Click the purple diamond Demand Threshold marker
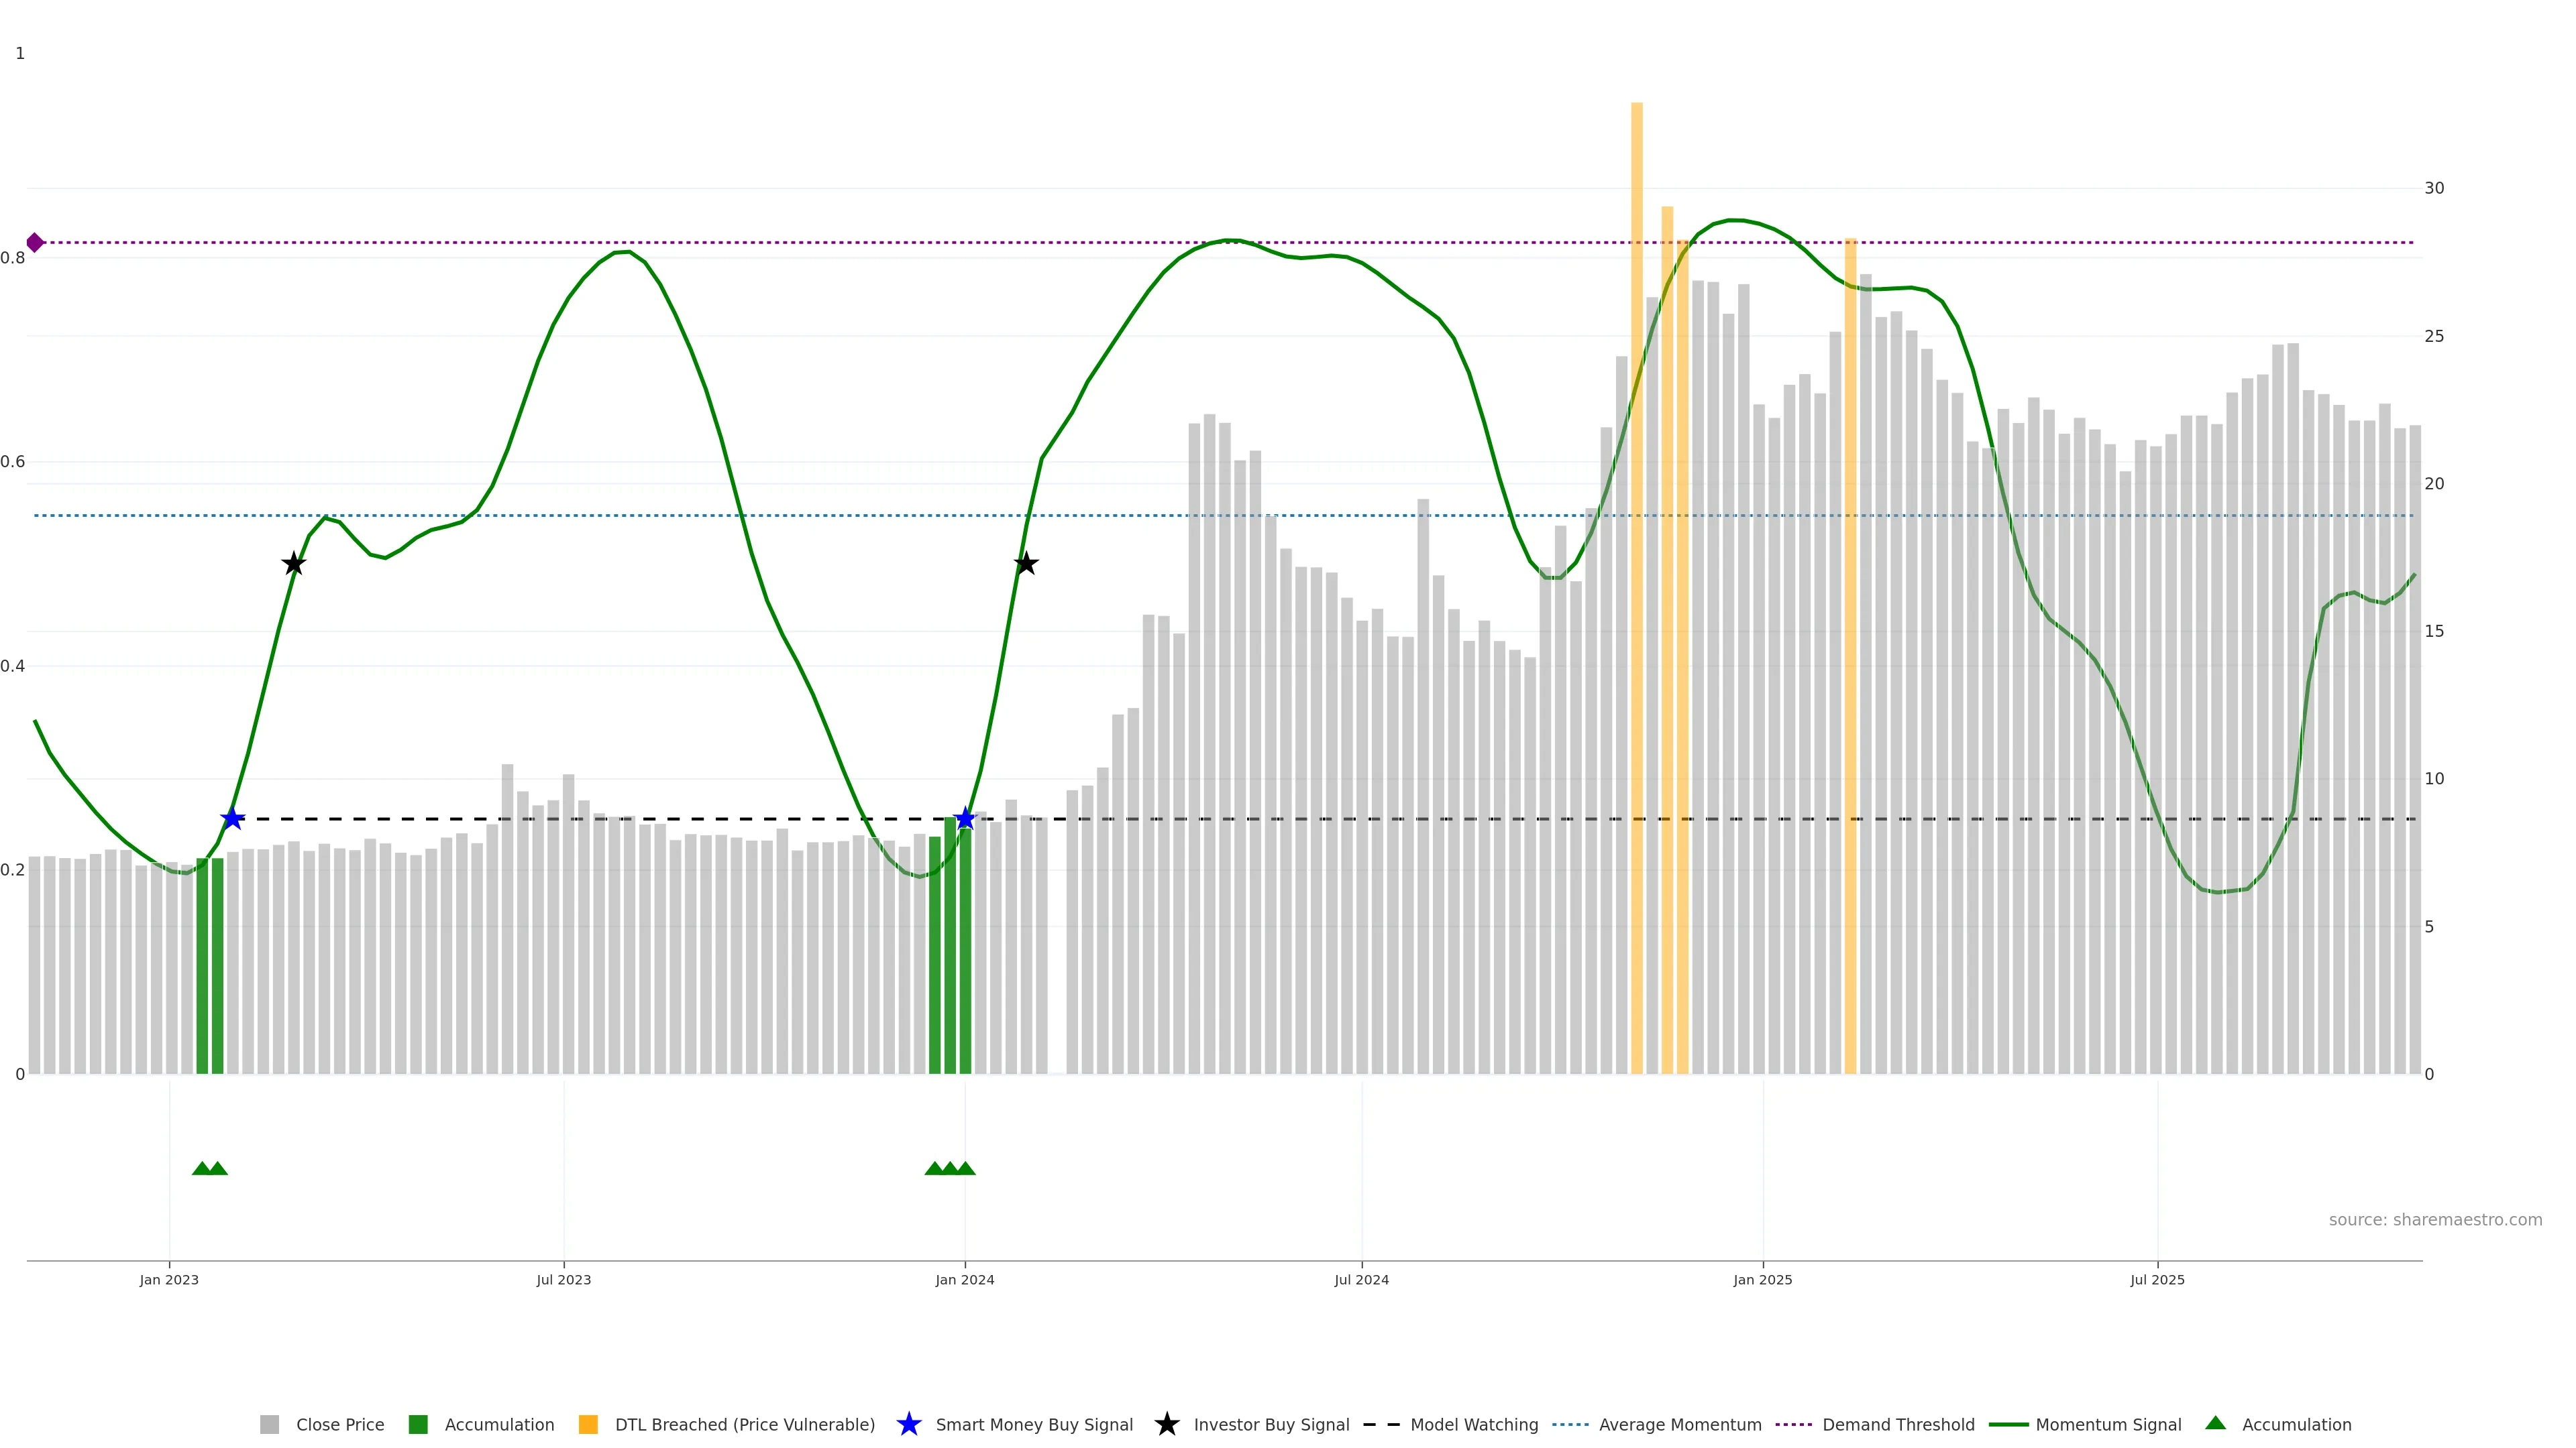Viewport: 2576px width, 1448px height. [35, 243]
